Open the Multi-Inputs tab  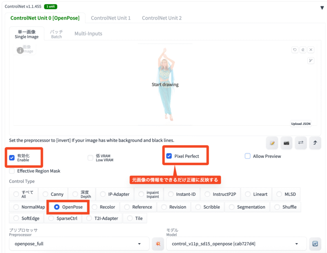point(88,34)
